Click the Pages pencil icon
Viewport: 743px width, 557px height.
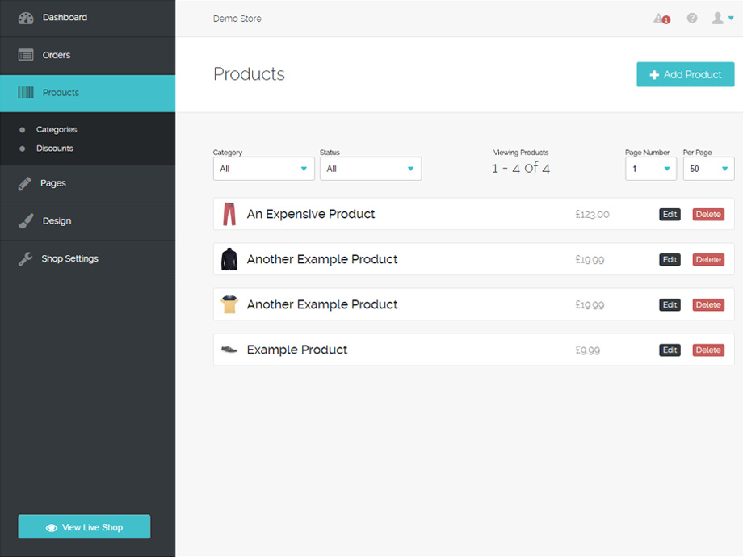tap(25, 183)
